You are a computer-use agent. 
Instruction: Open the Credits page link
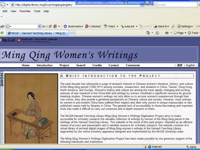(97, 65)
